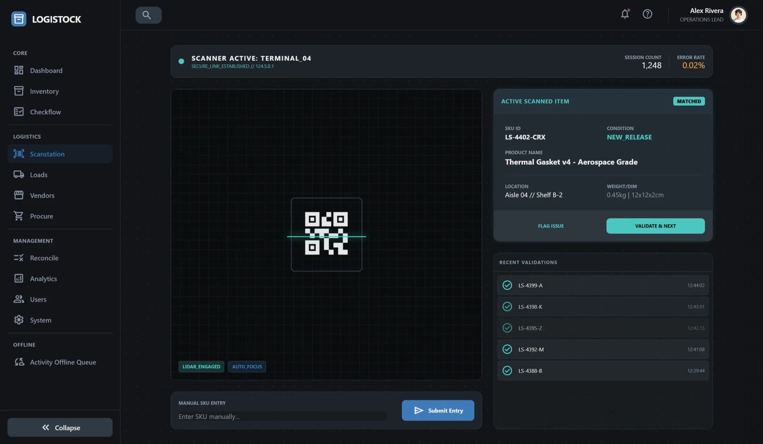
Task: Open the help question mark icon
Action: point(647,14)
